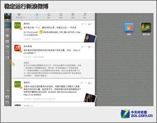Image resolution: width=157 pixels, height=123 pixels.
Task: Open the comments speech-bubble sidebar icon
Action: (7, 36)
